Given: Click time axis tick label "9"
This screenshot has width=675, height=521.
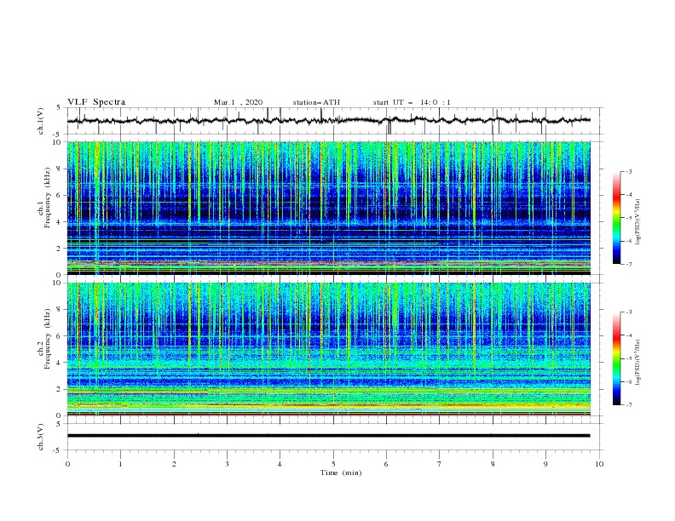Looking at the screenshot, I should (x=545, y=464).
